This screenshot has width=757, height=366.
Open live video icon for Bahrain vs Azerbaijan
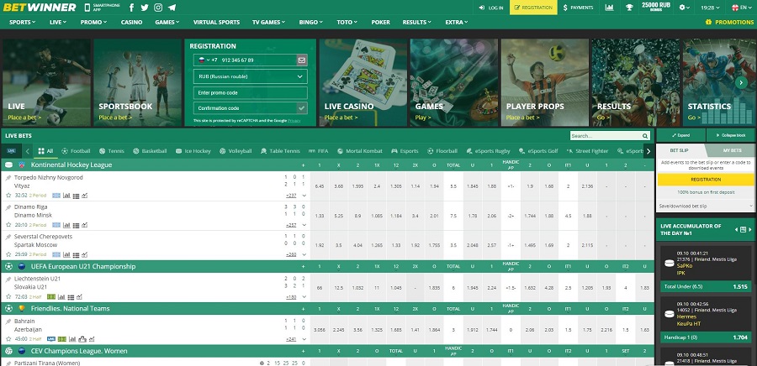point(51,339)
